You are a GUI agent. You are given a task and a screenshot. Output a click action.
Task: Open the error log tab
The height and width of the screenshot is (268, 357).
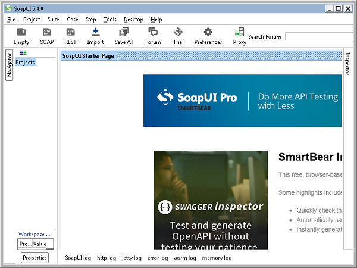click(158, 258)
